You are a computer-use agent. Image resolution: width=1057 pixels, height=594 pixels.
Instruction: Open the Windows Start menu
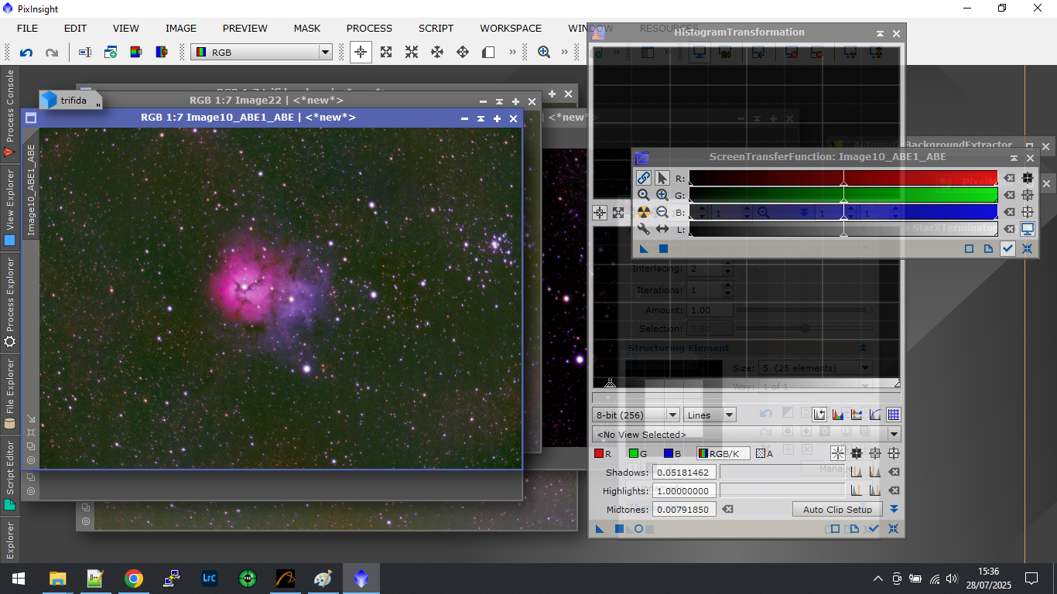click(x=19, y=579)
